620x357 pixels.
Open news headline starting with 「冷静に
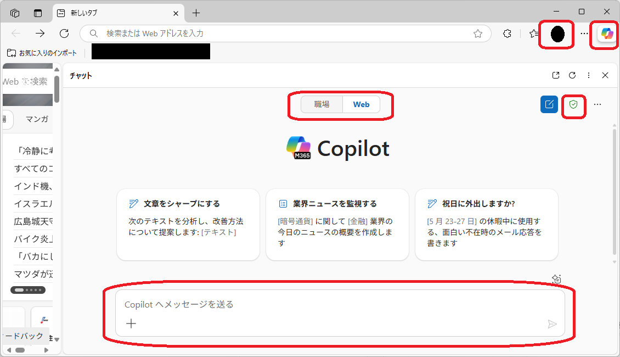point(33,151)
